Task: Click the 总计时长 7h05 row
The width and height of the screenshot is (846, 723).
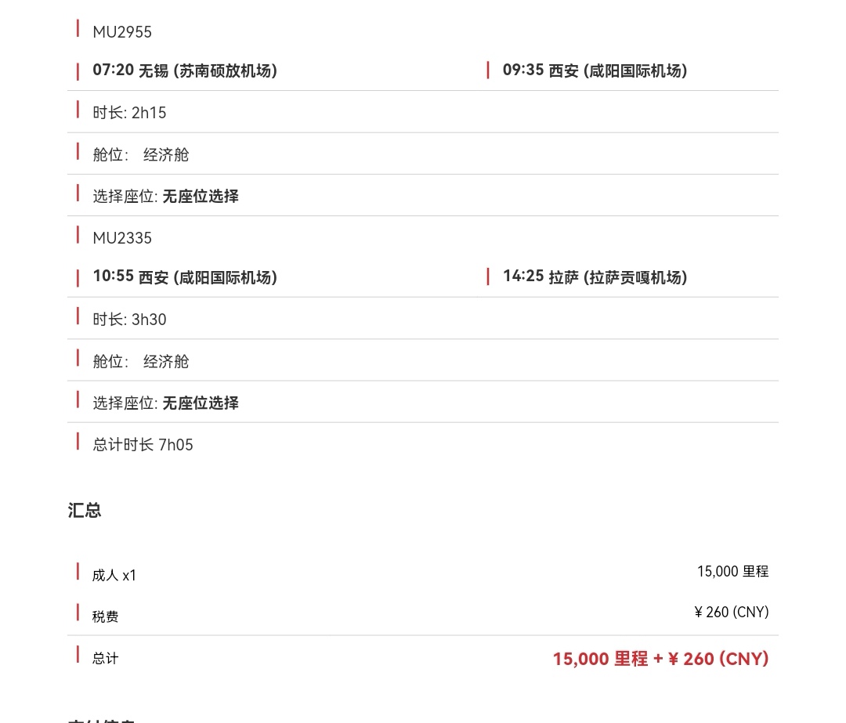Action: (423, 444)
